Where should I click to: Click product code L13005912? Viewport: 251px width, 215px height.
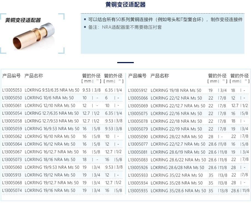138,90
